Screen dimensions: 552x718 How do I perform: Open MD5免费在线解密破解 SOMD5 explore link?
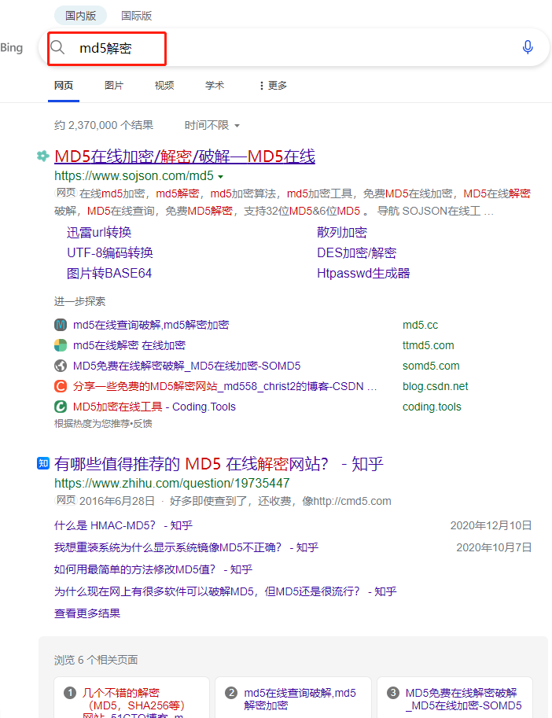click(186, 366)
